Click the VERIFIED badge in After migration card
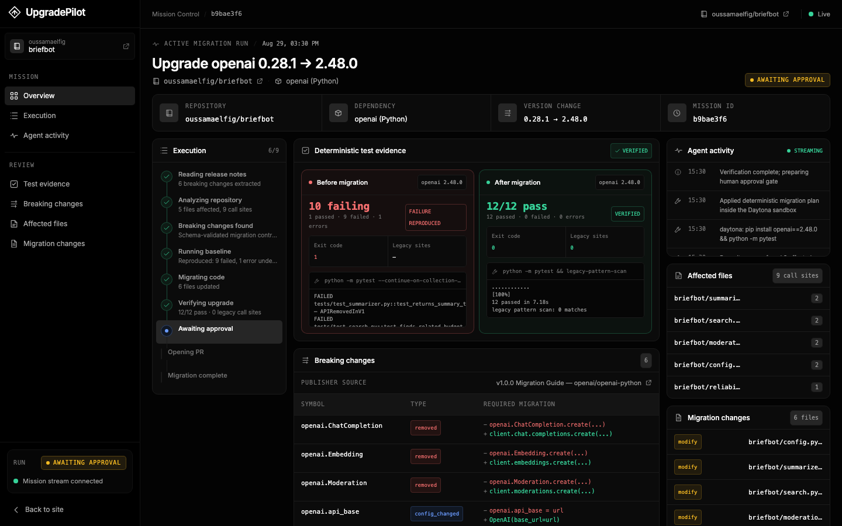Screen dimensions: 842x526 pos(627,214)
